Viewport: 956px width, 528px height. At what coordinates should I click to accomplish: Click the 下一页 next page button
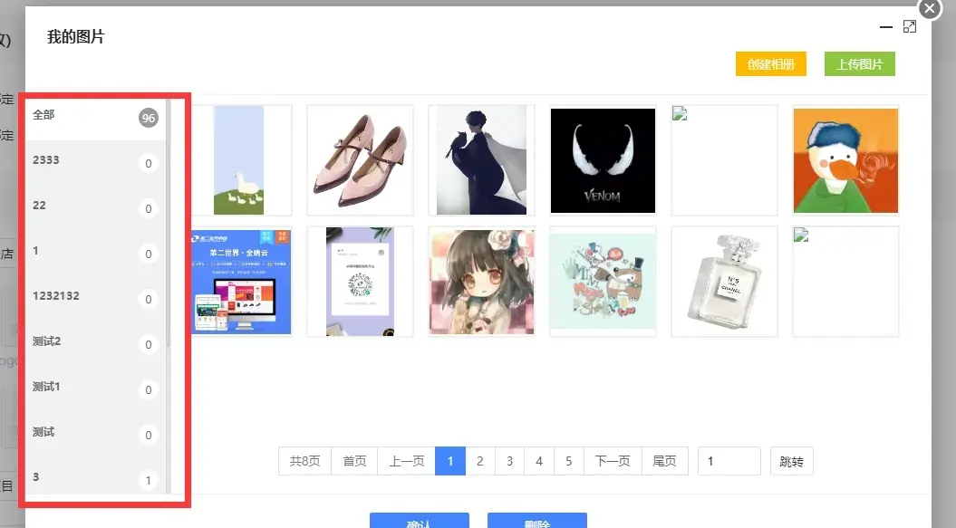click(613, 461)
